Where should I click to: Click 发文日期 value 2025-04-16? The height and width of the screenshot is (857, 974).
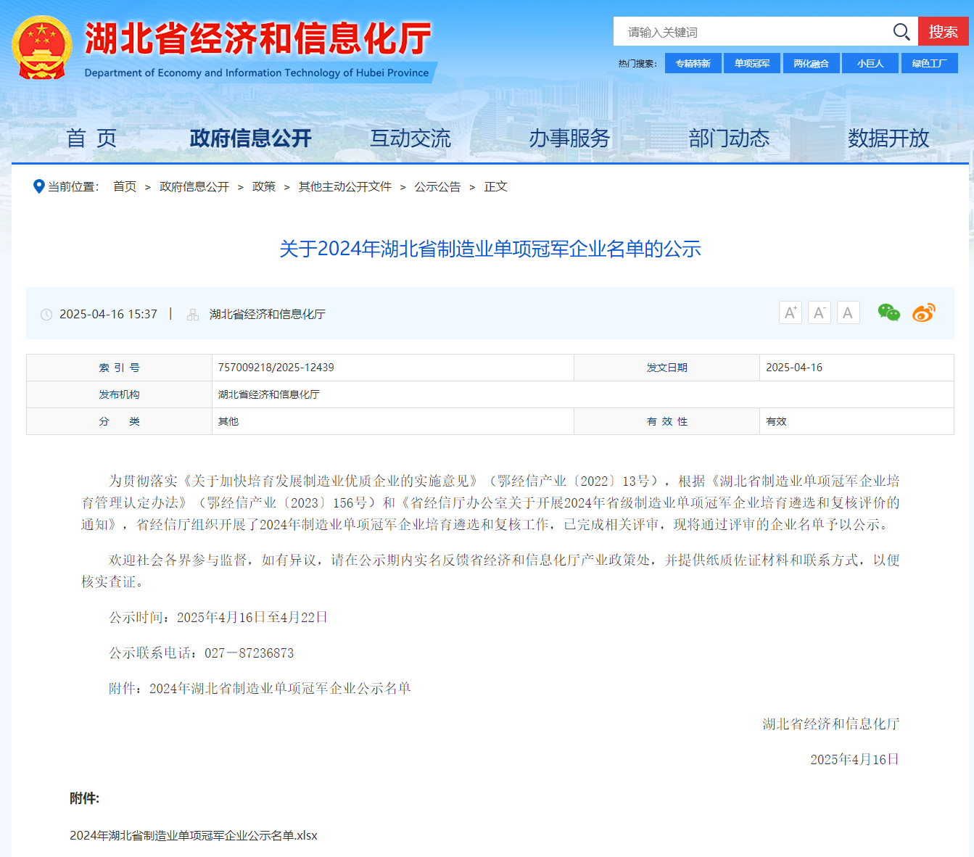pyautogui.click(x=794, y=368)
